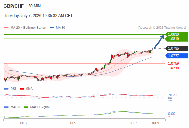Click the blue upward forecast arrow
Screen dimensions: 189x128
coord(159,41)
